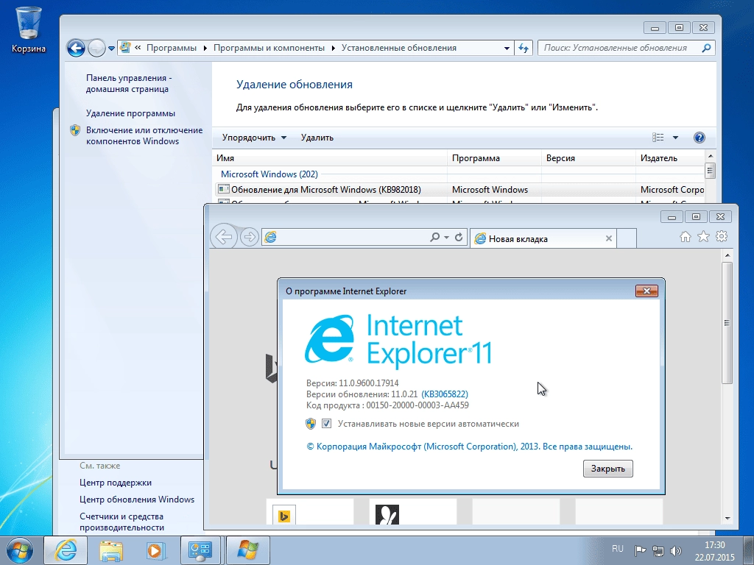754x565 pixels.
Task: Click the shield icon beside Windows components link
Action: (75, 130)
